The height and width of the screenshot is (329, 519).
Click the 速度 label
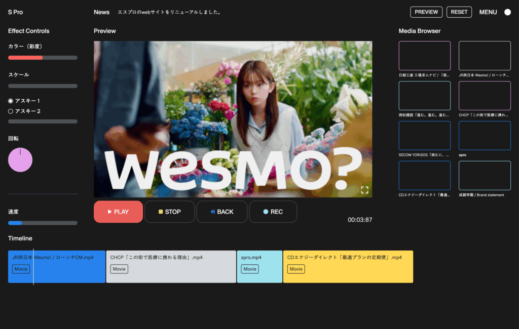[13, 212]
